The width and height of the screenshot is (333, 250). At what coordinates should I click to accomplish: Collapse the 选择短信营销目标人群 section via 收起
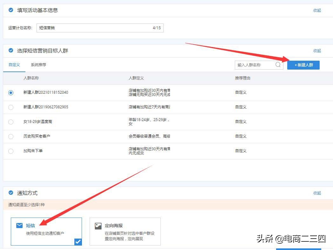317,51
